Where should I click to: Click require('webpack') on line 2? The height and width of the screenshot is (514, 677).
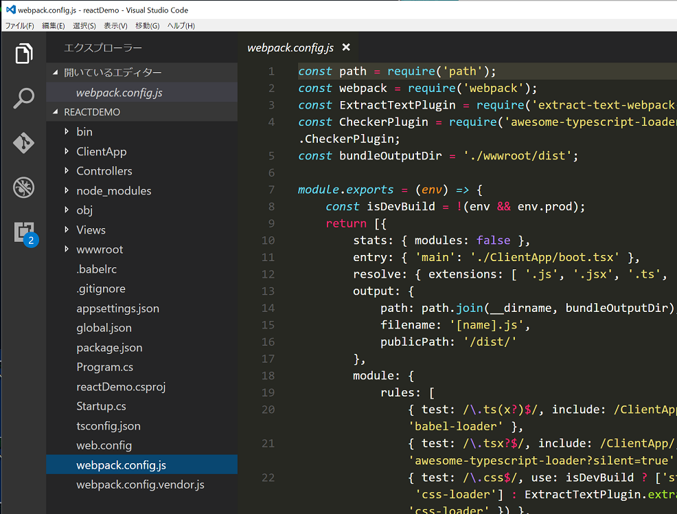(x=469, y=89)
